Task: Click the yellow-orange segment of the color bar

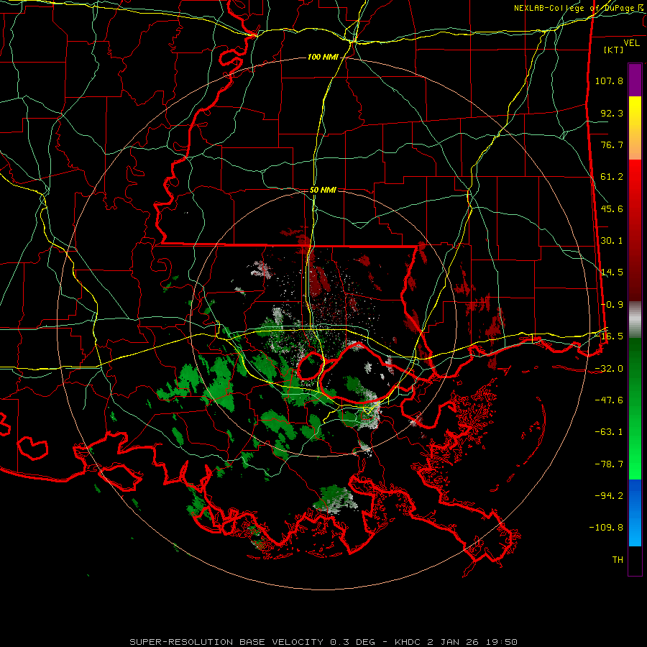Action: click(x=635, y=128)
